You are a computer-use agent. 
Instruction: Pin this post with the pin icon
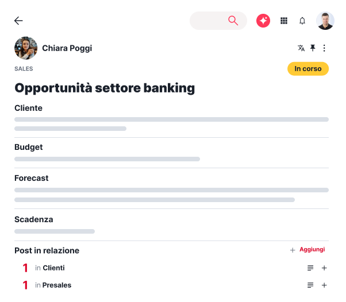point(313,48)
